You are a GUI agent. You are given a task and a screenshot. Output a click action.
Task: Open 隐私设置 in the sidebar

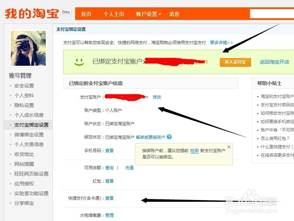click(24, 105)
